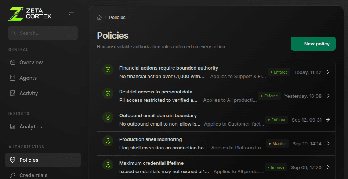The height and width of the screenshot is (179, 348).
Task: Click the Monitor status badge
Action: pyautogui.click(x=277, y=143)
